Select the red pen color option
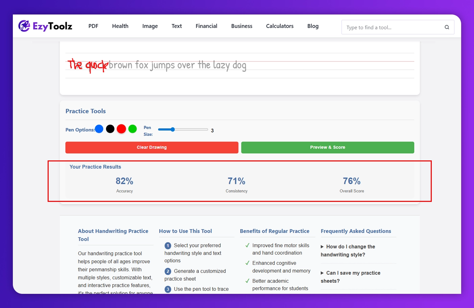474x308 pixels. pyautogui.click(x=121, y=129)
